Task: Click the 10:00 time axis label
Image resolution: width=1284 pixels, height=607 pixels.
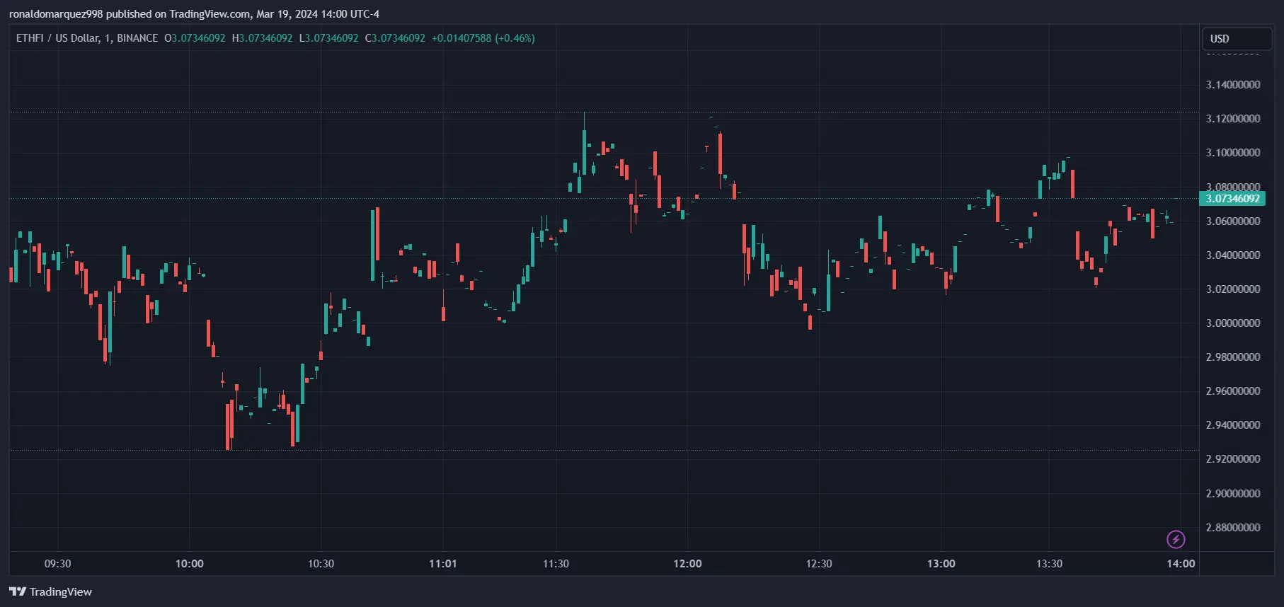Action: (x=190, y=564)
